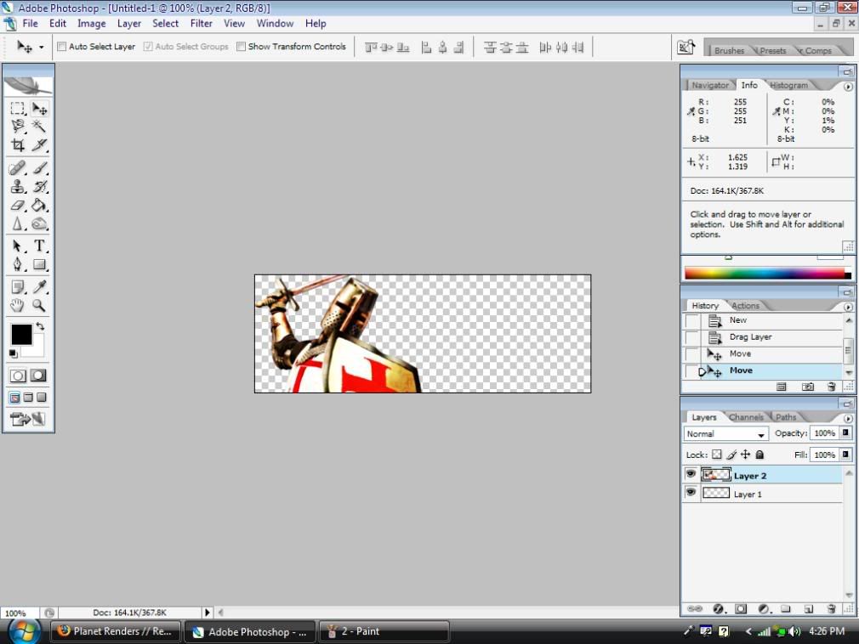The height and width of the screenshot is (644, 859).
Task: Open the Filter menu
Action: 201,24
